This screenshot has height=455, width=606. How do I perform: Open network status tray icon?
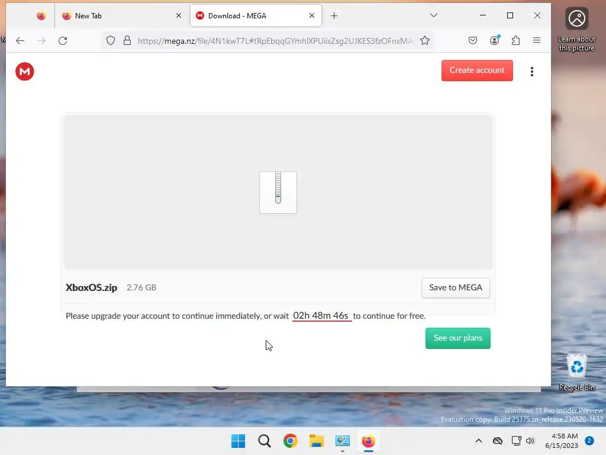click(516, 441)
